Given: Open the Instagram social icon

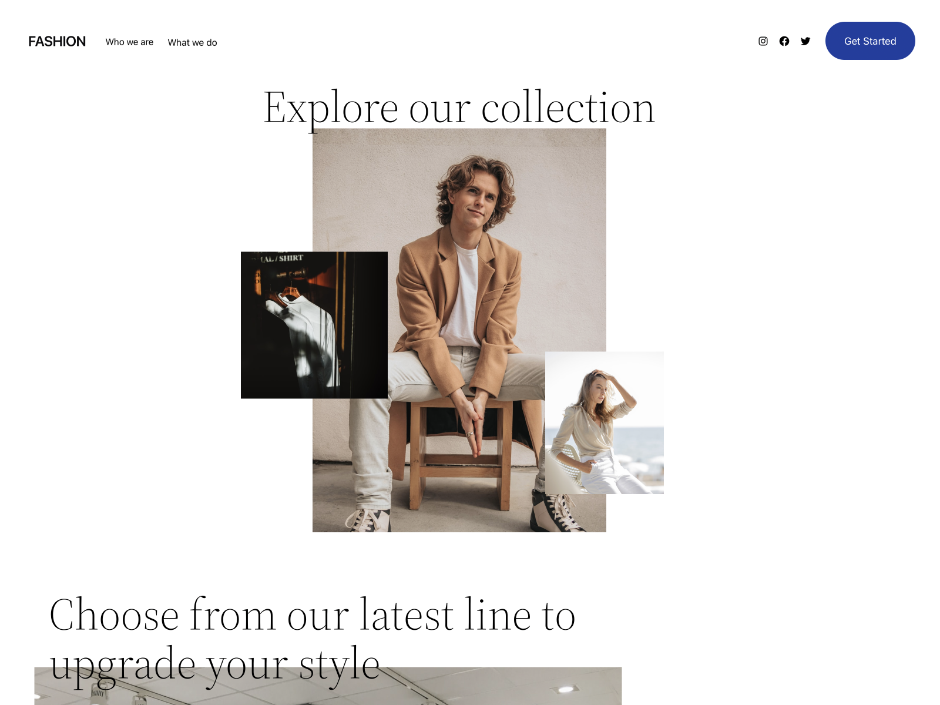Looking at the screenshot, I should (x=763, y=41).
